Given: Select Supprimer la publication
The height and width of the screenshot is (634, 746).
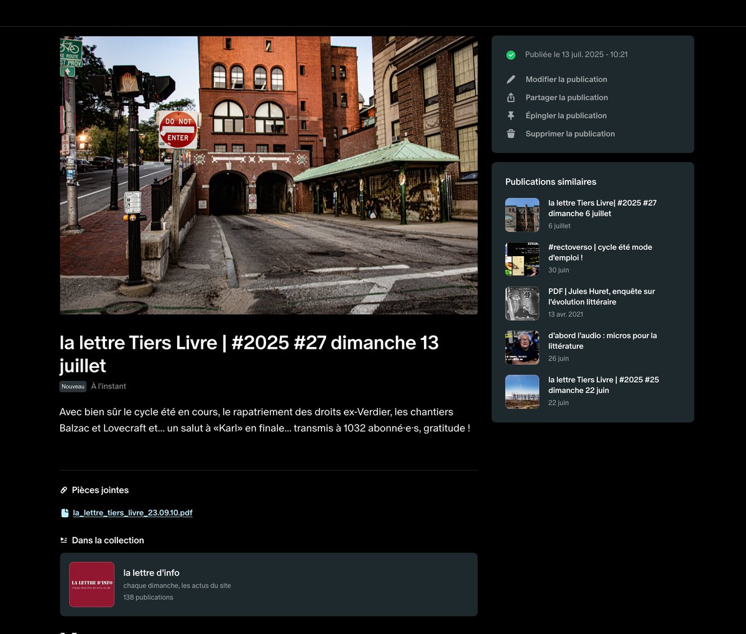Looking at the screenshot, I should [570, 134].
